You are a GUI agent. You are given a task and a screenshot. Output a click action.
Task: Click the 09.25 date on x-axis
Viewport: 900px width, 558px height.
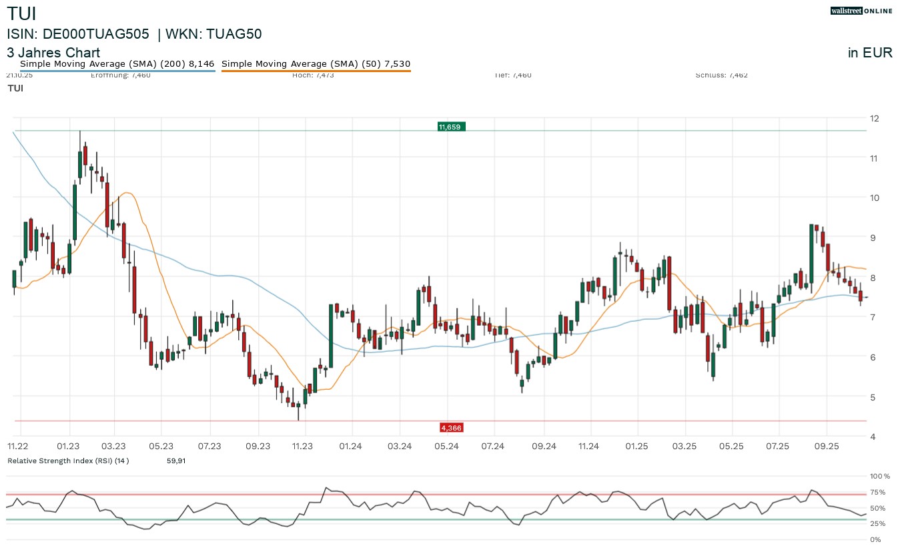[x=826, y=446]
